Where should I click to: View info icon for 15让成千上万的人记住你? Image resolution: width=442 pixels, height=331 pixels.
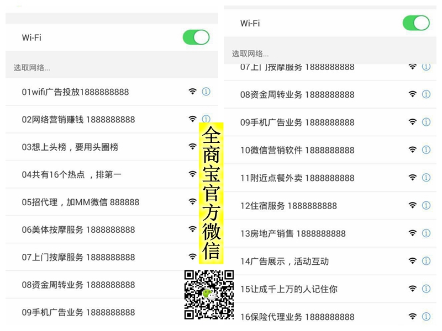click(x=426, y=289)
